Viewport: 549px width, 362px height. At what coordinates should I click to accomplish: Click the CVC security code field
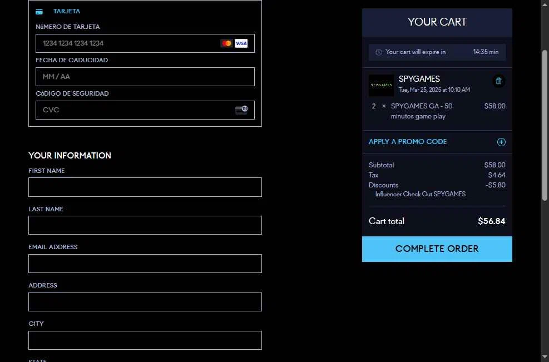[145, 110]
